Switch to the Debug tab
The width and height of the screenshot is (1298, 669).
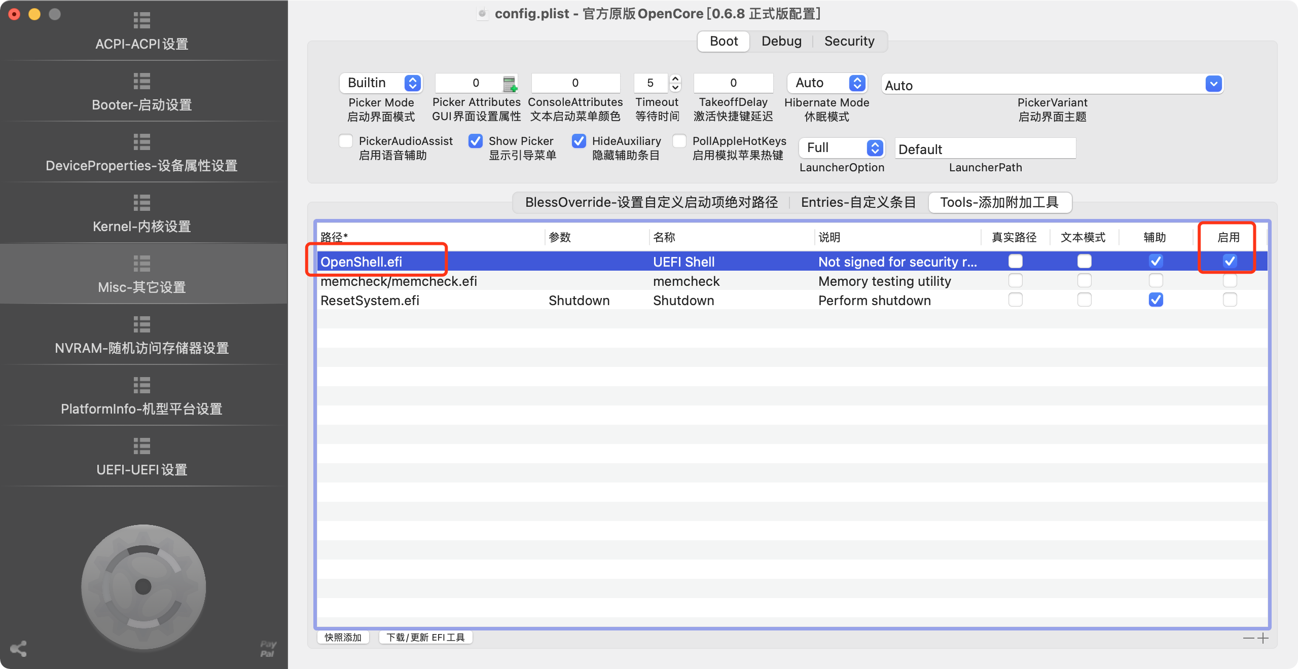(781, 41)
